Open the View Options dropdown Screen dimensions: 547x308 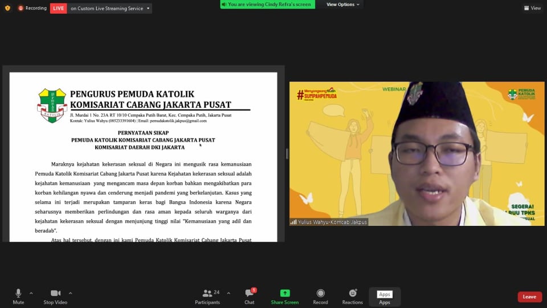click(x=342, y=5)
